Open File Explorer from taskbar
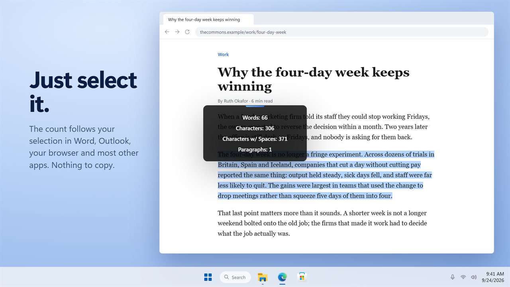Screen dimensions: 510x287 click(x=263, y=277)
